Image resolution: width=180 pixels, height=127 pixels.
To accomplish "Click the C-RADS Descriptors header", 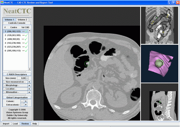I will point(17,74).
